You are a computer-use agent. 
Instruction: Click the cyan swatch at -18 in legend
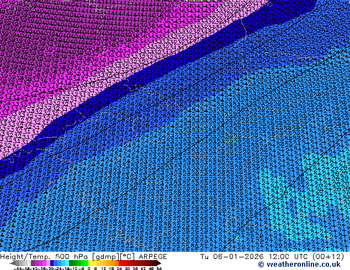pos(67,263)
